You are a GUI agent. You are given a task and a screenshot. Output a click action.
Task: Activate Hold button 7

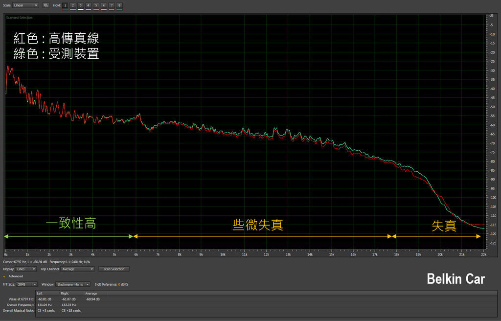point(112,5)
